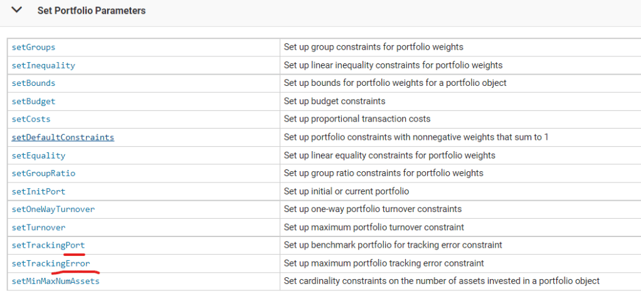This screenshot has height=301, width=641.
Task: Collapse the Set Portfolio Parameters section chevron
Action: 17,11
